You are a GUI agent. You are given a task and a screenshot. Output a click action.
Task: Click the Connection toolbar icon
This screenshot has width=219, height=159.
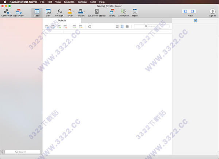click(7, 11)
